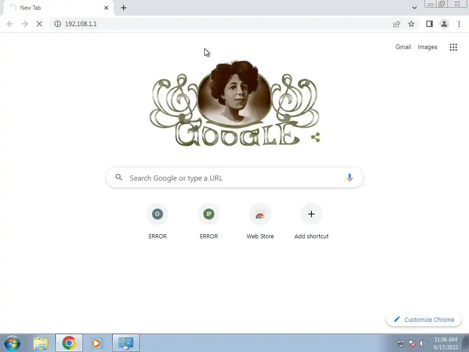Open Chrome's three-dot menu
Screen dimensions: 469x352
coord(459,24)
